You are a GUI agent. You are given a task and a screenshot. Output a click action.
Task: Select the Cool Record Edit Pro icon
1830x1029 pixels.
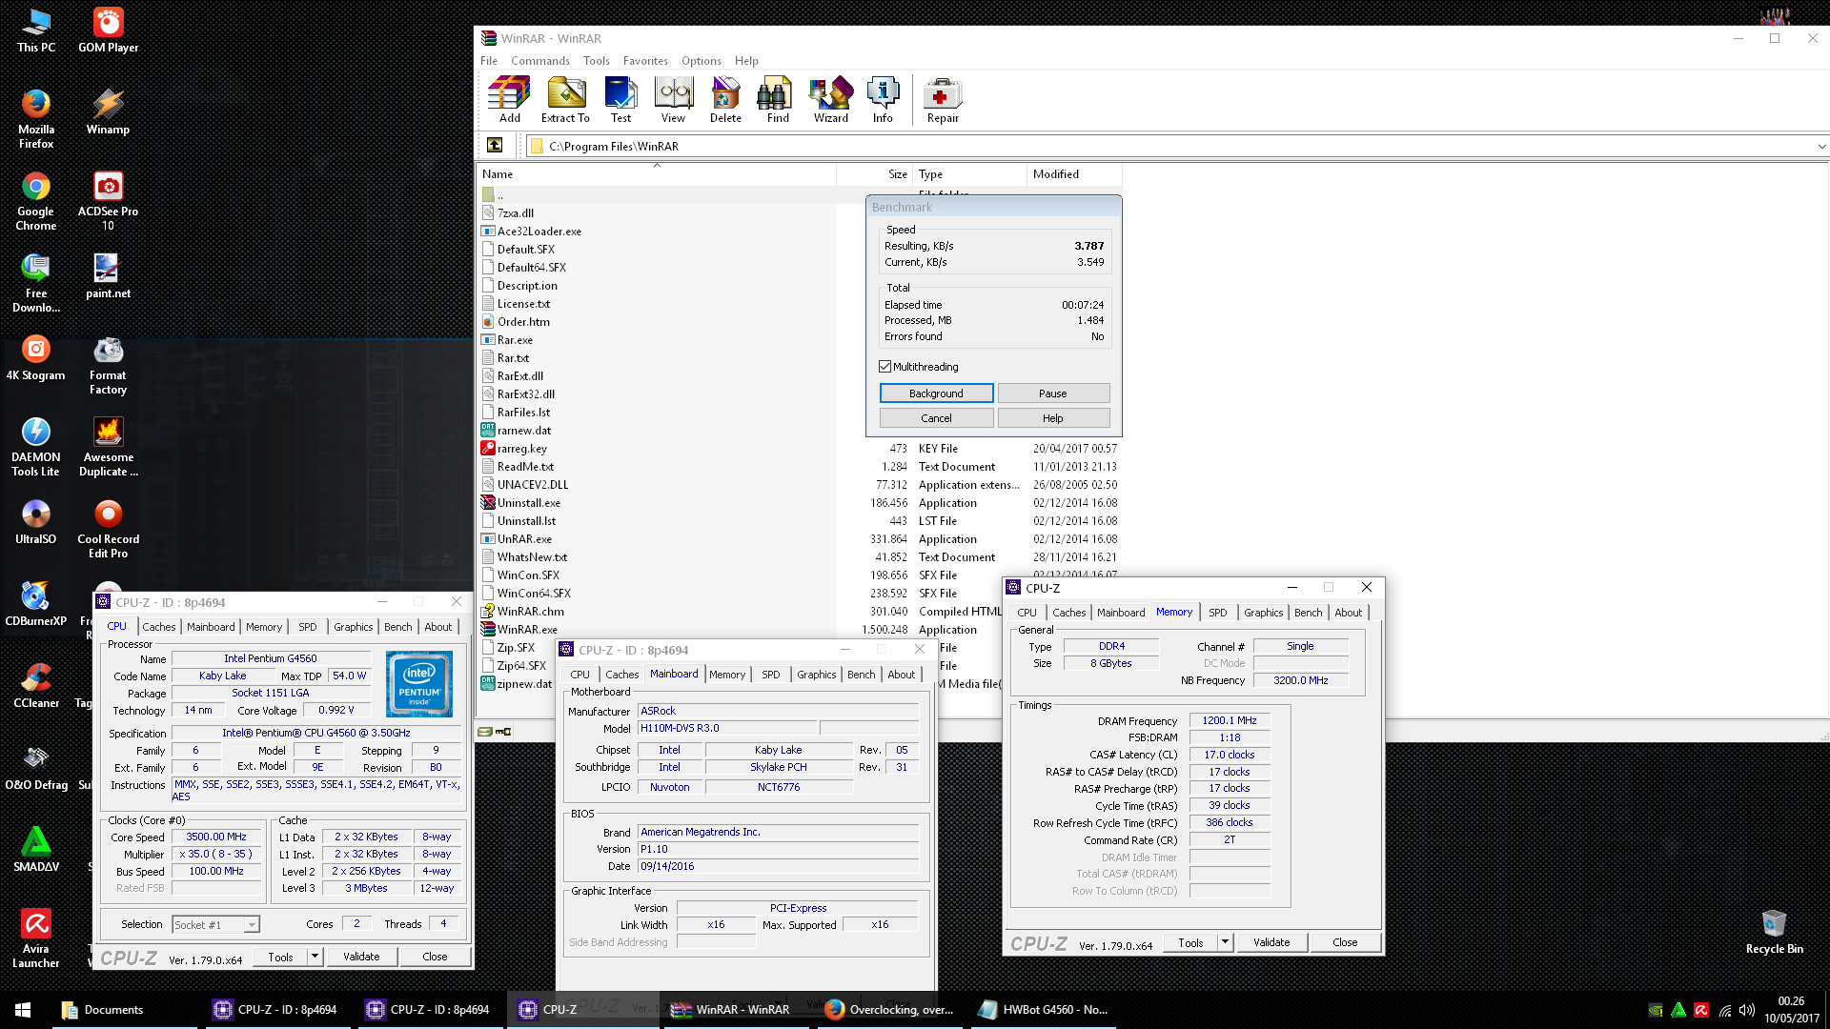(x=108, y=529)
